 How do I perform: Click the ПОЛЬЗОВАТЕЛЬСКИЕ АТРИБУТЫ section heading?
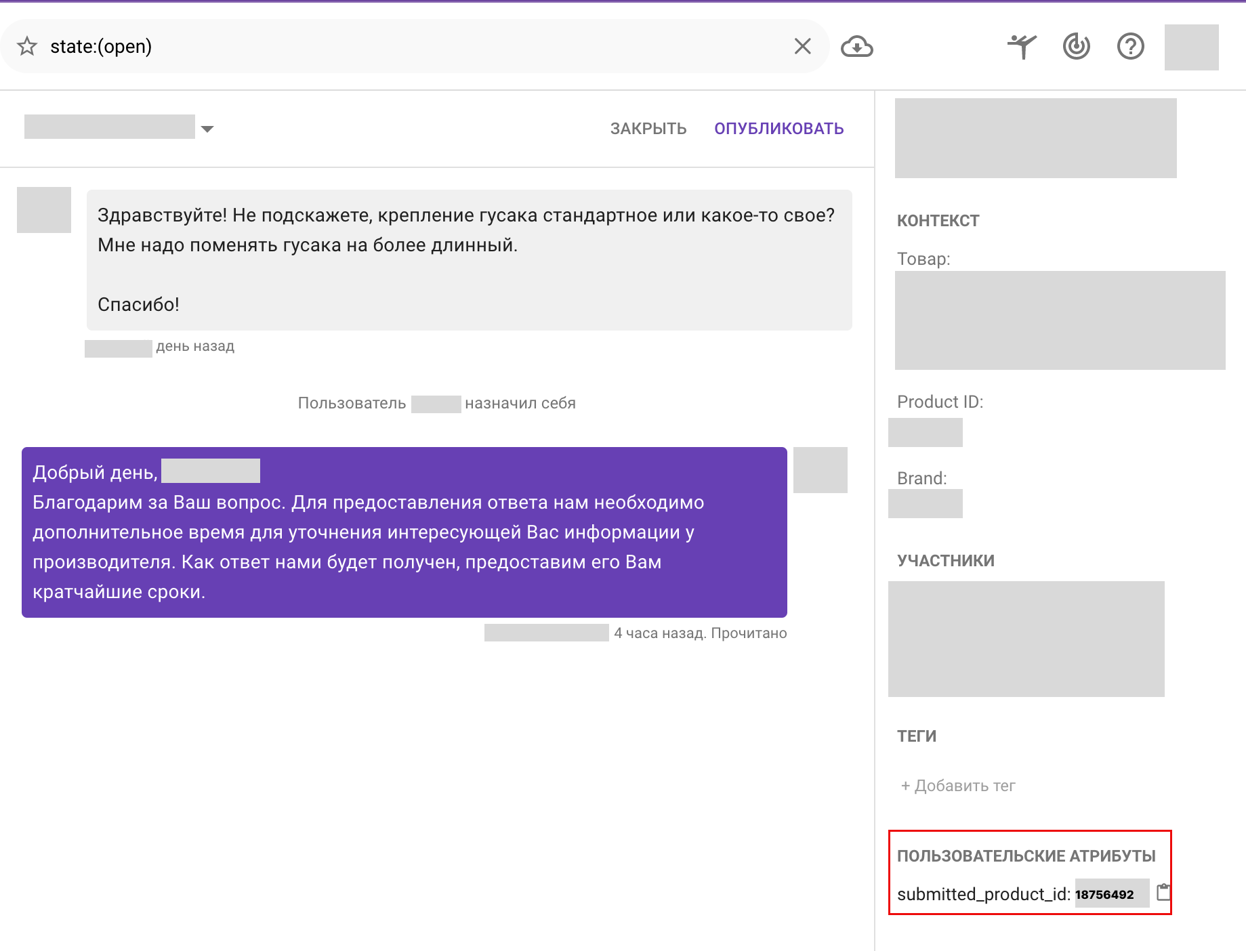tap(1026, 856)
